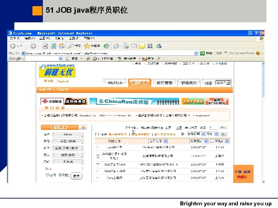278x208 pixels.
Task: Click the yellow note icon in IE toolbar
Action: click(x=142, y=46)
